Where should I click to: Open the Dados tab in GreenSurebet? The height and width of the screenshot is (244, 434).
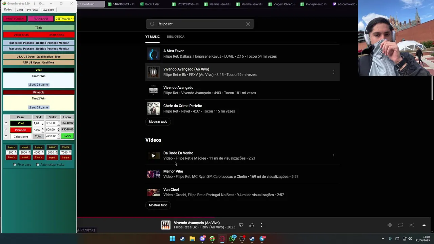click(x=8, y=10)
